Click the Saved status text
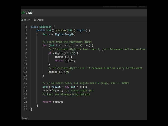Screen dimensions: 168x126 [25, 118]
